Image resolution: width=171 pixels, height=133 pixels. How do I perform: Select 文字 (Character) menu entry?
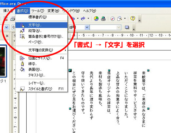(x=41, y=25)
